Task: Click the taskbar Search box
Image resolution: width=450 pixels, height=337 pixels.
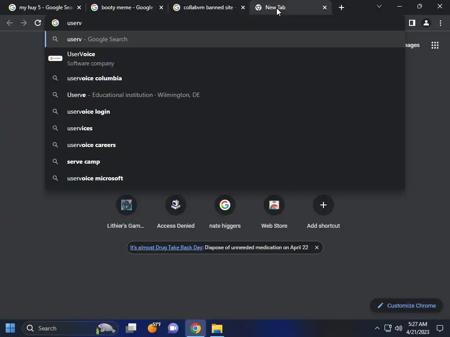Action: 70,328
